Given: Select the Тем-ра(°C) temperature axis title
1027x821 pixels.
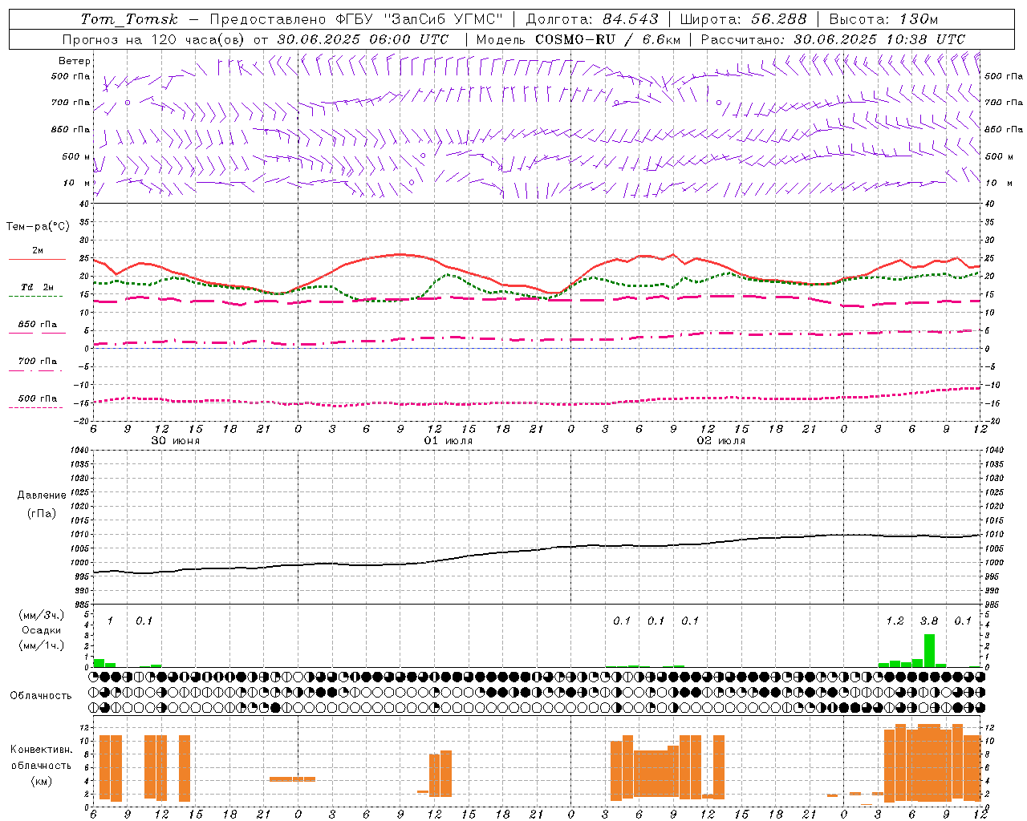Looking at the screenshot, I should tap(38, 227).
